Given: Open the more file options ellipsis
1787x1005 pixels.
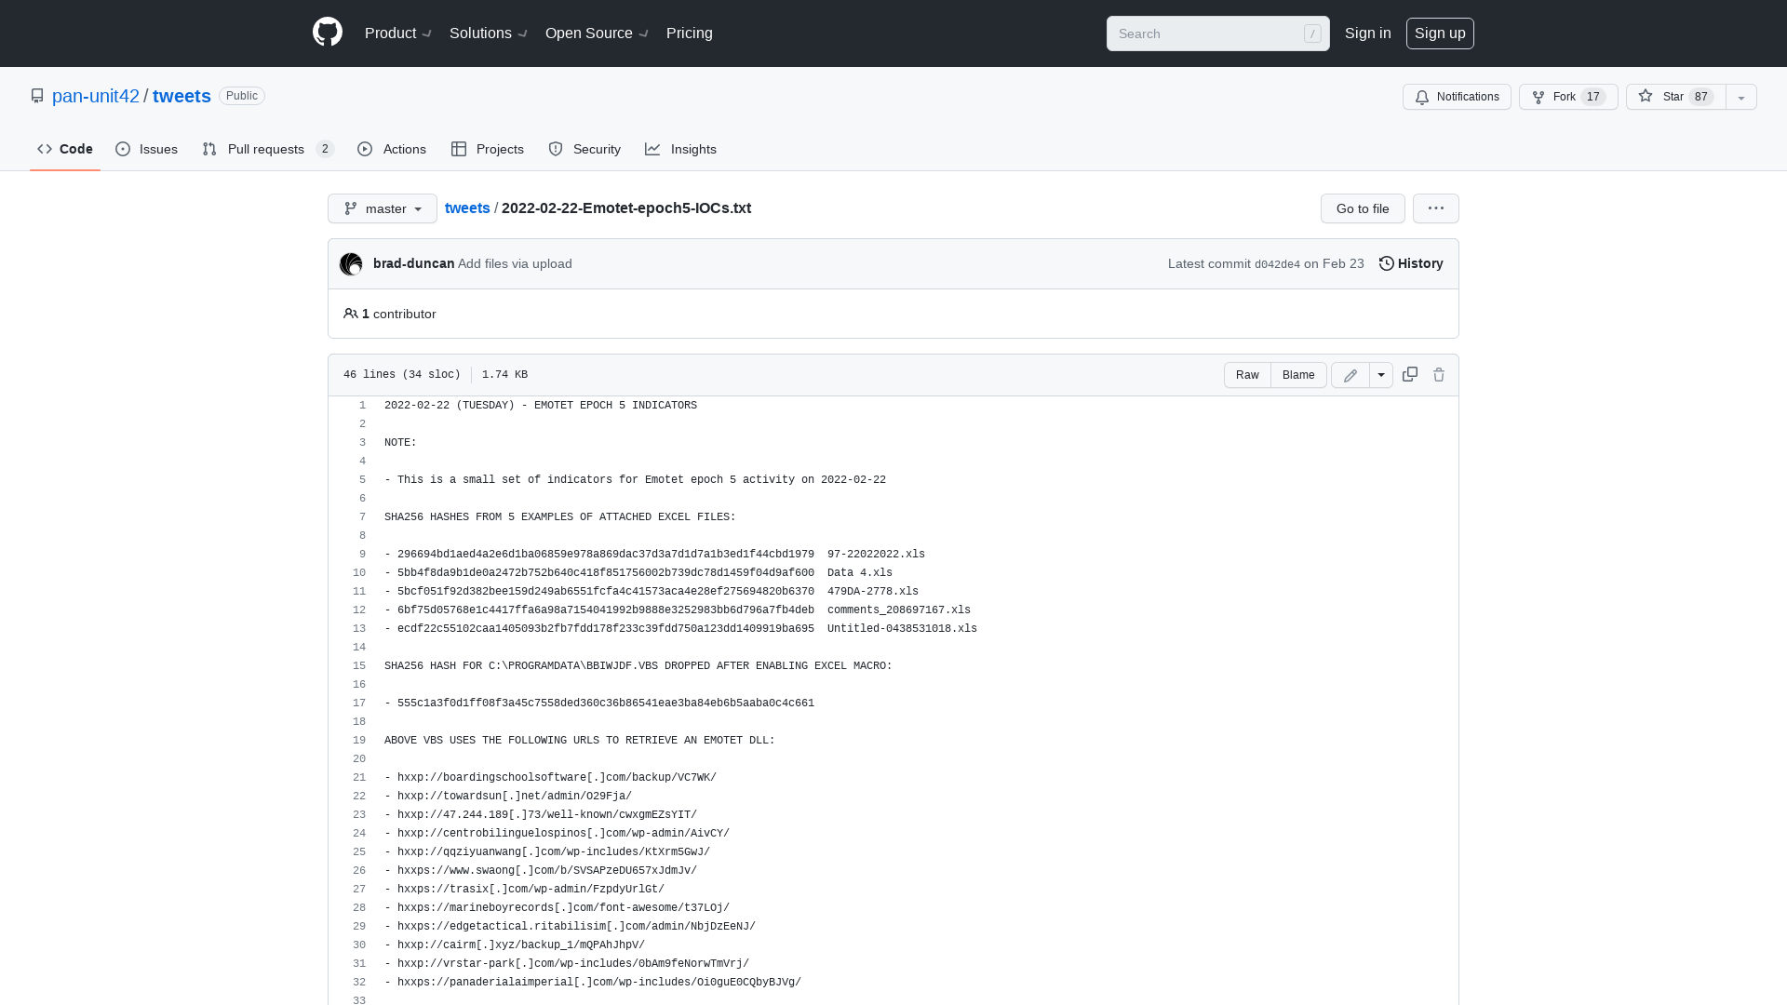Looking at the screenshot, I should tap(1436, 208).
